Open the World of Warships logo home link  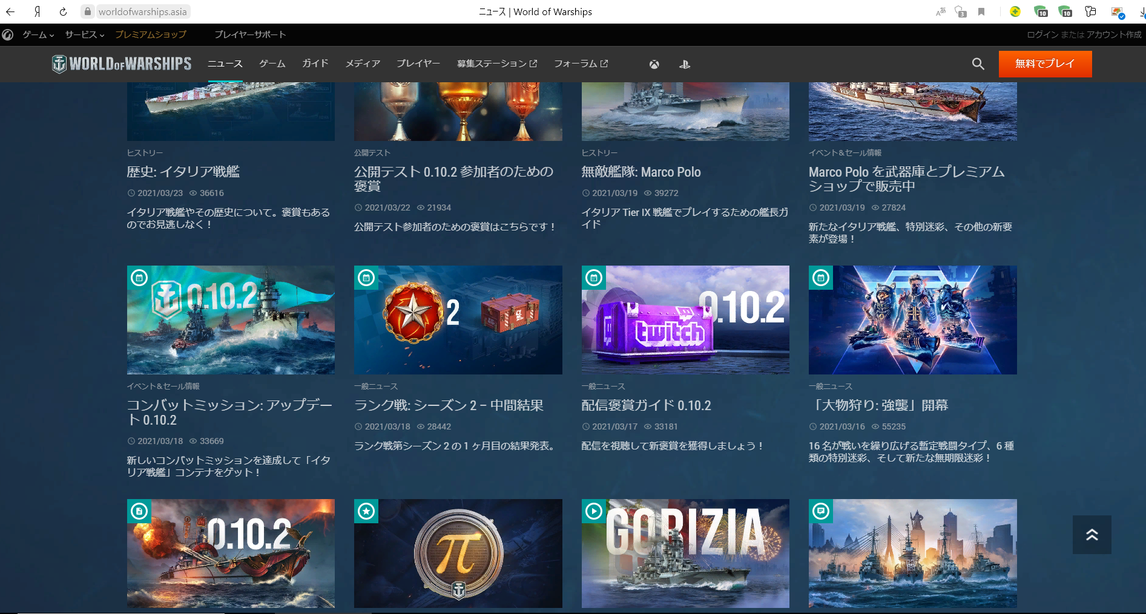pyautogui.click(x=122, y=64)
